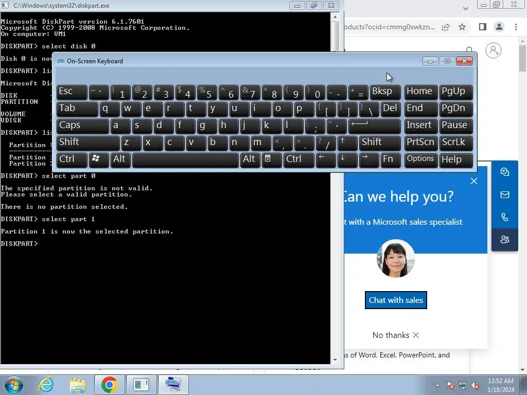Viewport: 527px width, 395px height.
Task: Click the Insert key on keyboard
Action: (421, 126)
